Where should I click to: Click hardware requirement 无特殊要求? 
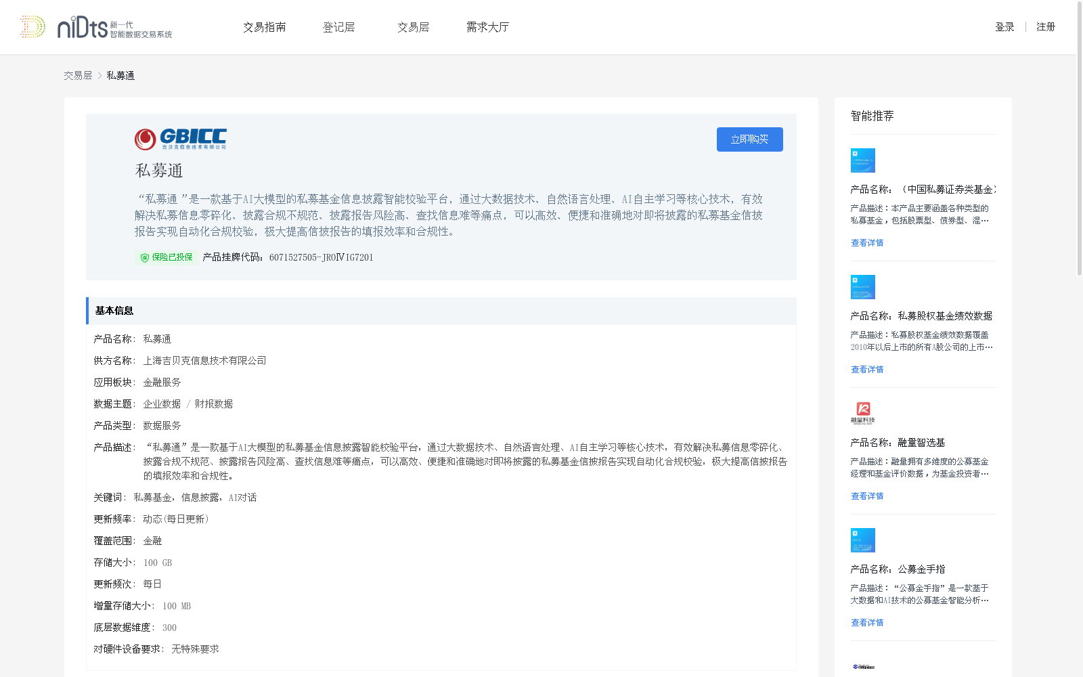pyautogui.click(x=195, y=649)
